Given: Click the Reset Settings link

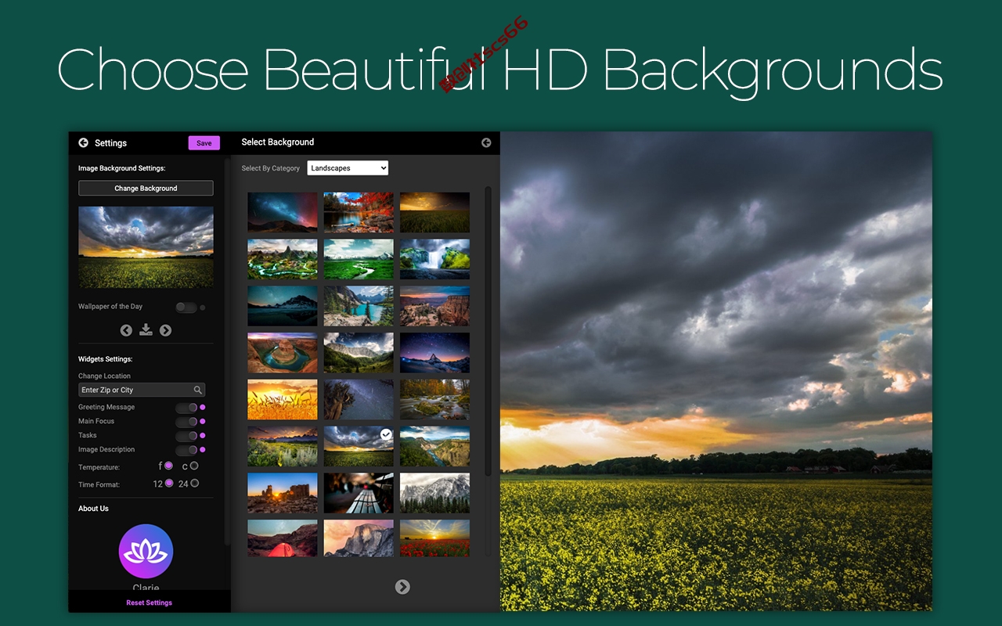Looking at the screenshot, I should [x=150, y=603].
